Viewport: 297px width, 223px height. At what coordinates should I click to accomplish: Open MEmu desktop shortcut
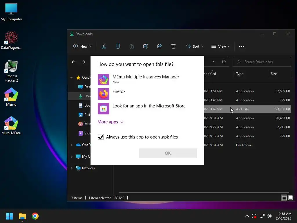pyautogui.click(x=11, y=97)
